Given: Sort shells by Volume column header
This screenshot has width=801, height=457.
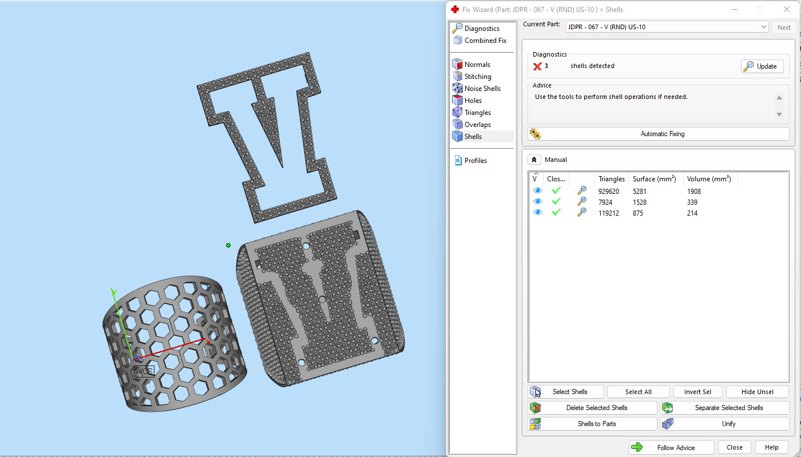Looking at the screenshot, I should (710, 179).
